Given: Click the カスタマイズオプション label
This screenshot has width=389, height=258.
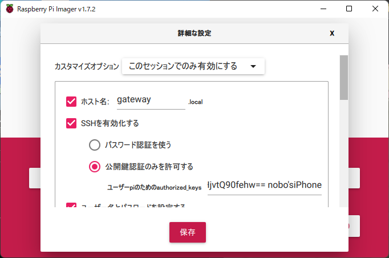Looking at the screenshot, I should pos(87,66).
